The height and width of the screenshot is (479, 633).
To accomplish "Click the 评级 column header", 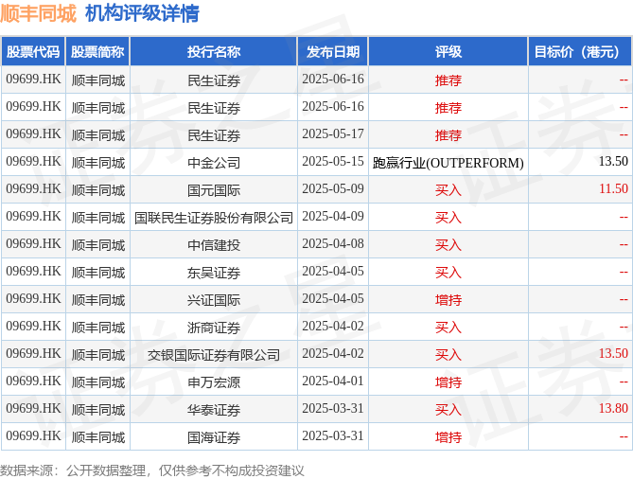I will [448, 52].
